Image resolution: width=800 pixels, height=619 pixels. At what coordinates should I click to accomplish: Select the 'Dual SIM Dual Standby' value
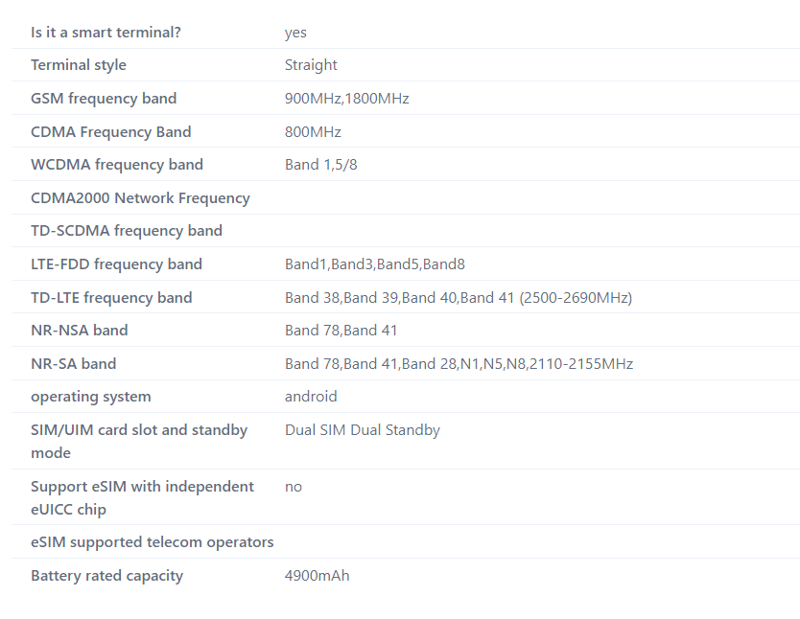click(363, 430)
